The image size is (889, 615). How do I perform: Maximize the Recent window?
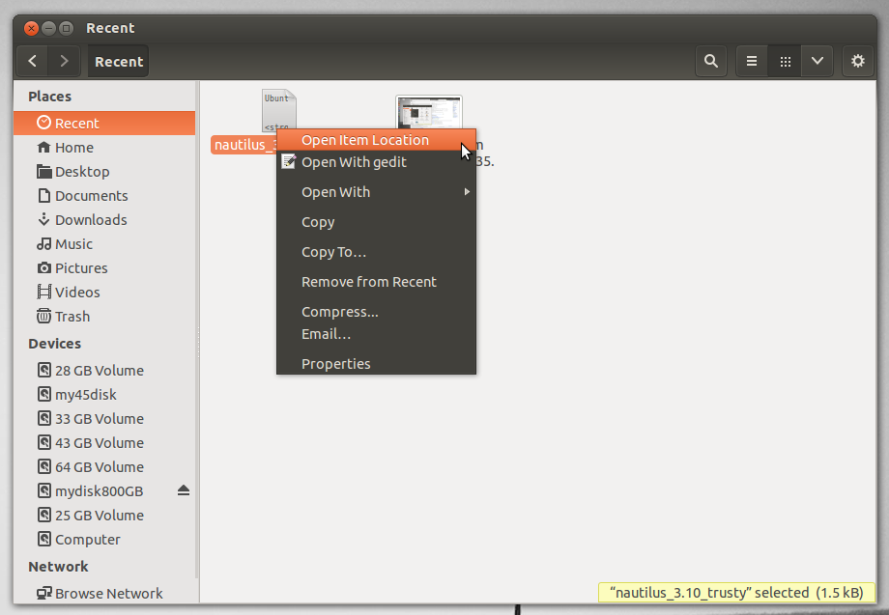pos(67,28)
